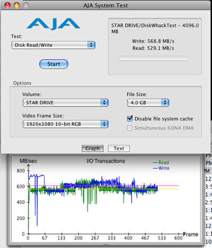Click the AJA System Test title bar text

tap(105, 5)
